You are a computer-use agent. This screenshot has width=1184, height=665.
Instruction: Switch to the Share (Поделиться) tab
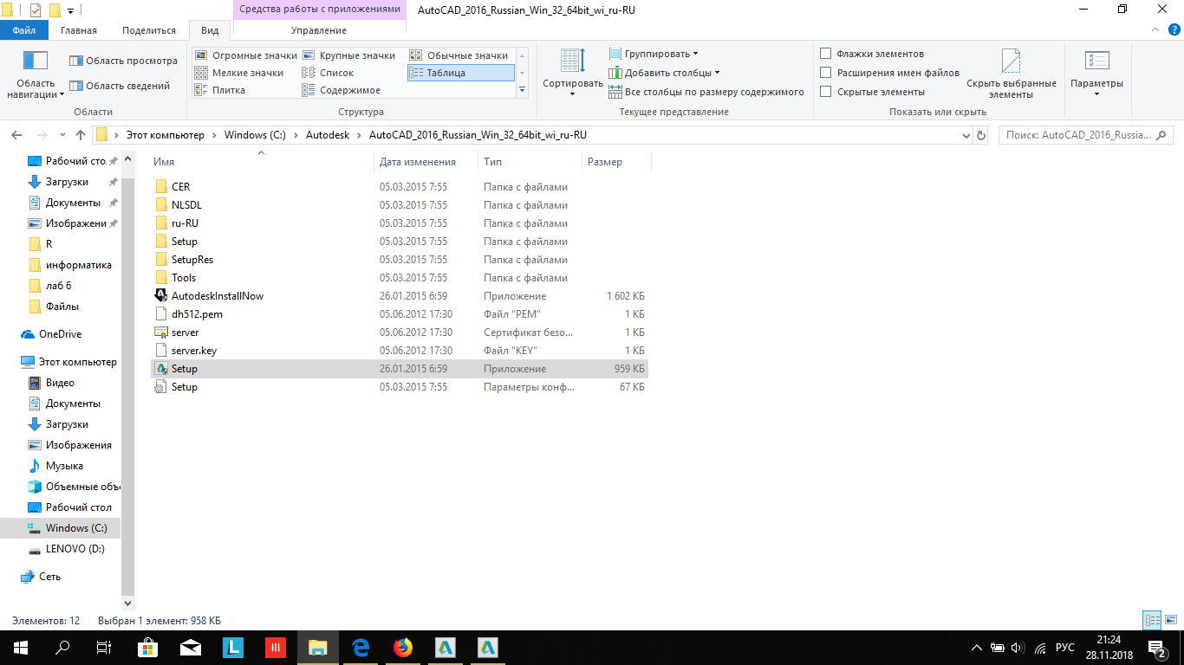click(x=149, y=30)
